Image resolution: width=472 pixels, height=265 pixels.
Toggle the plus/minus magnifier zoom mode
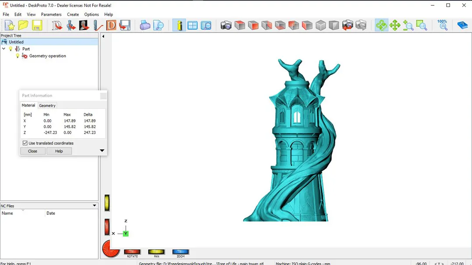(408, 25)
